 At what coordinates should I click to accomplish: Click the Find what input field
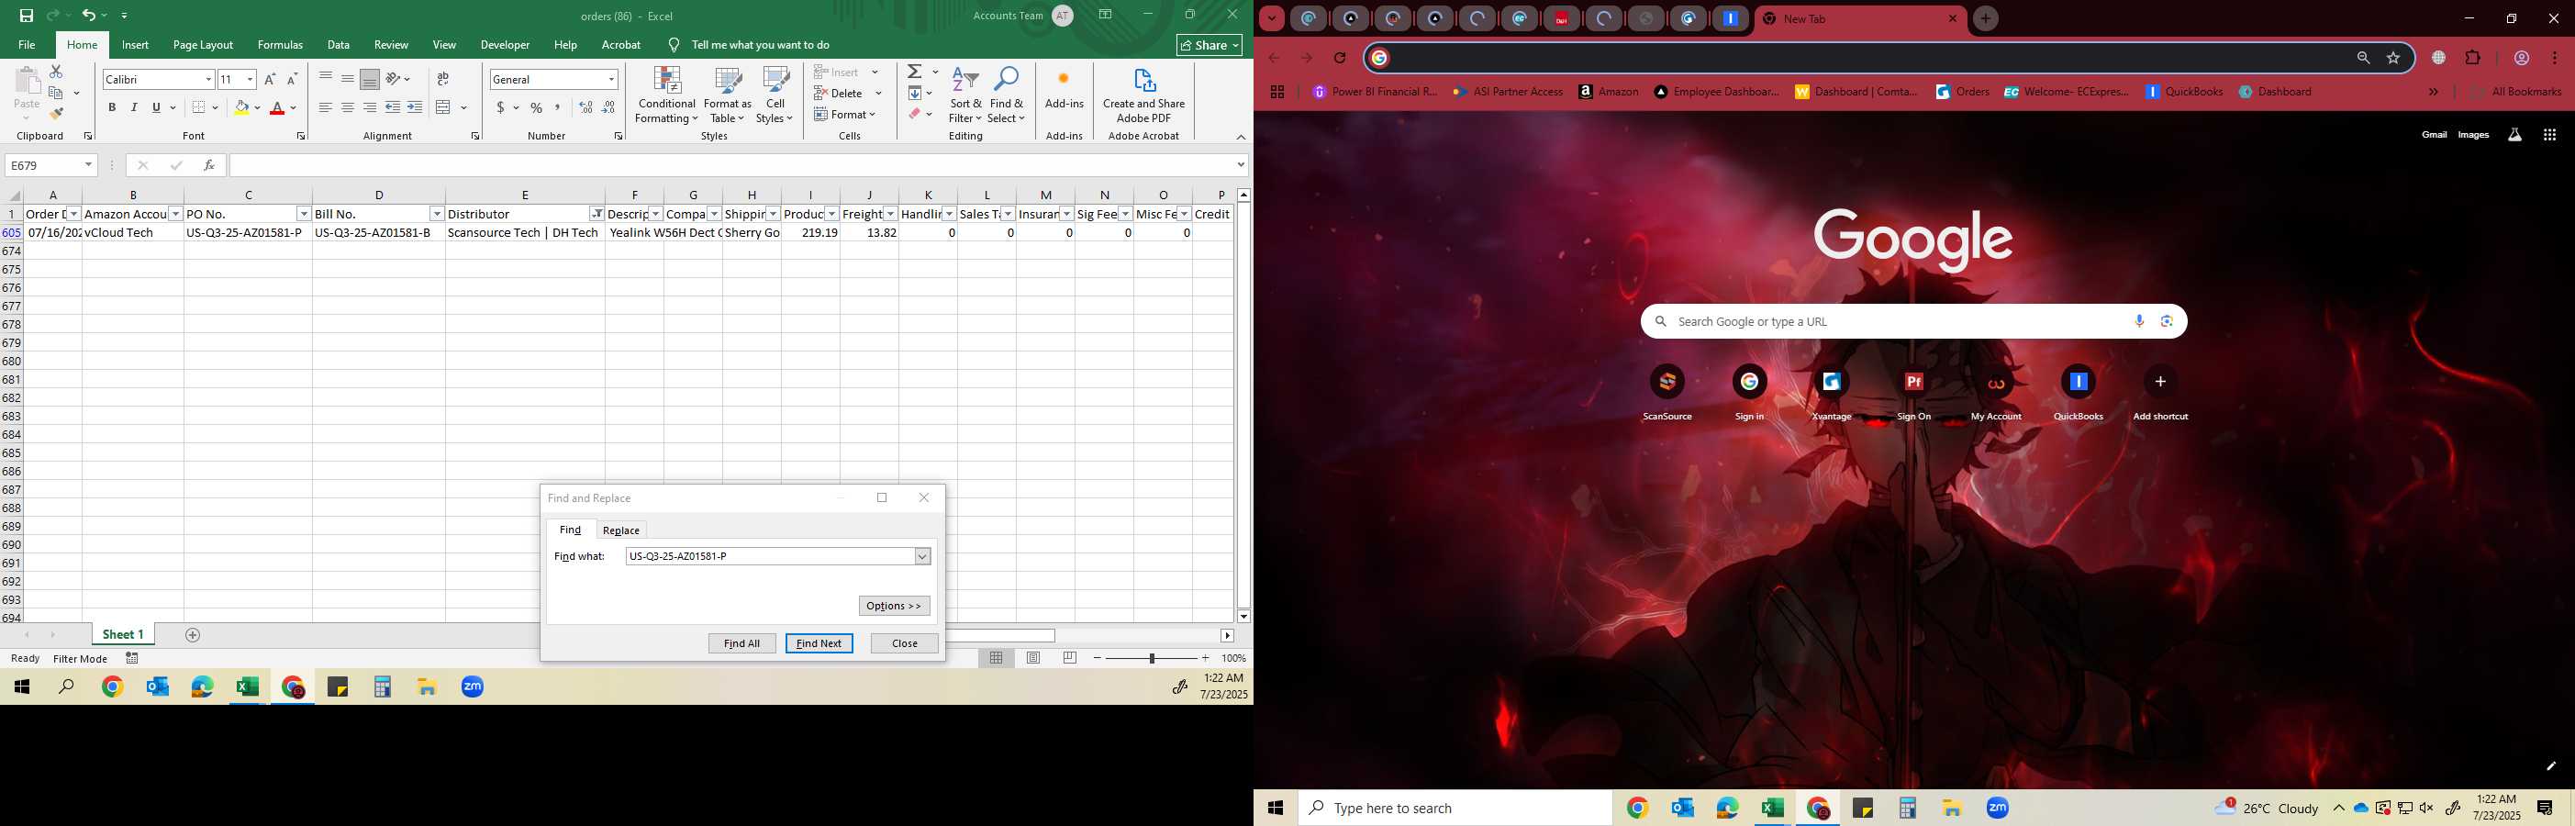(x=770, y=556)
